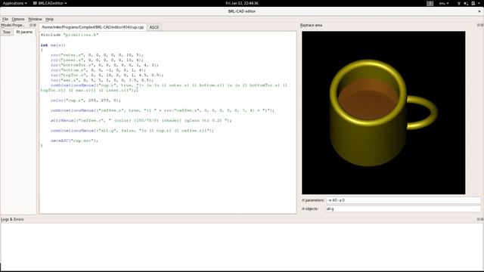Click the combinationsManual "all.g" code line

[132, 131]
